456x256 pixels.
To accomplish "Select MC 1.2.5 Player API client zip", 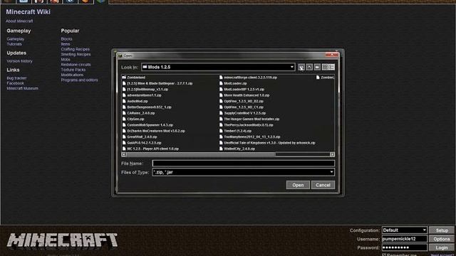I will point(150,149).
